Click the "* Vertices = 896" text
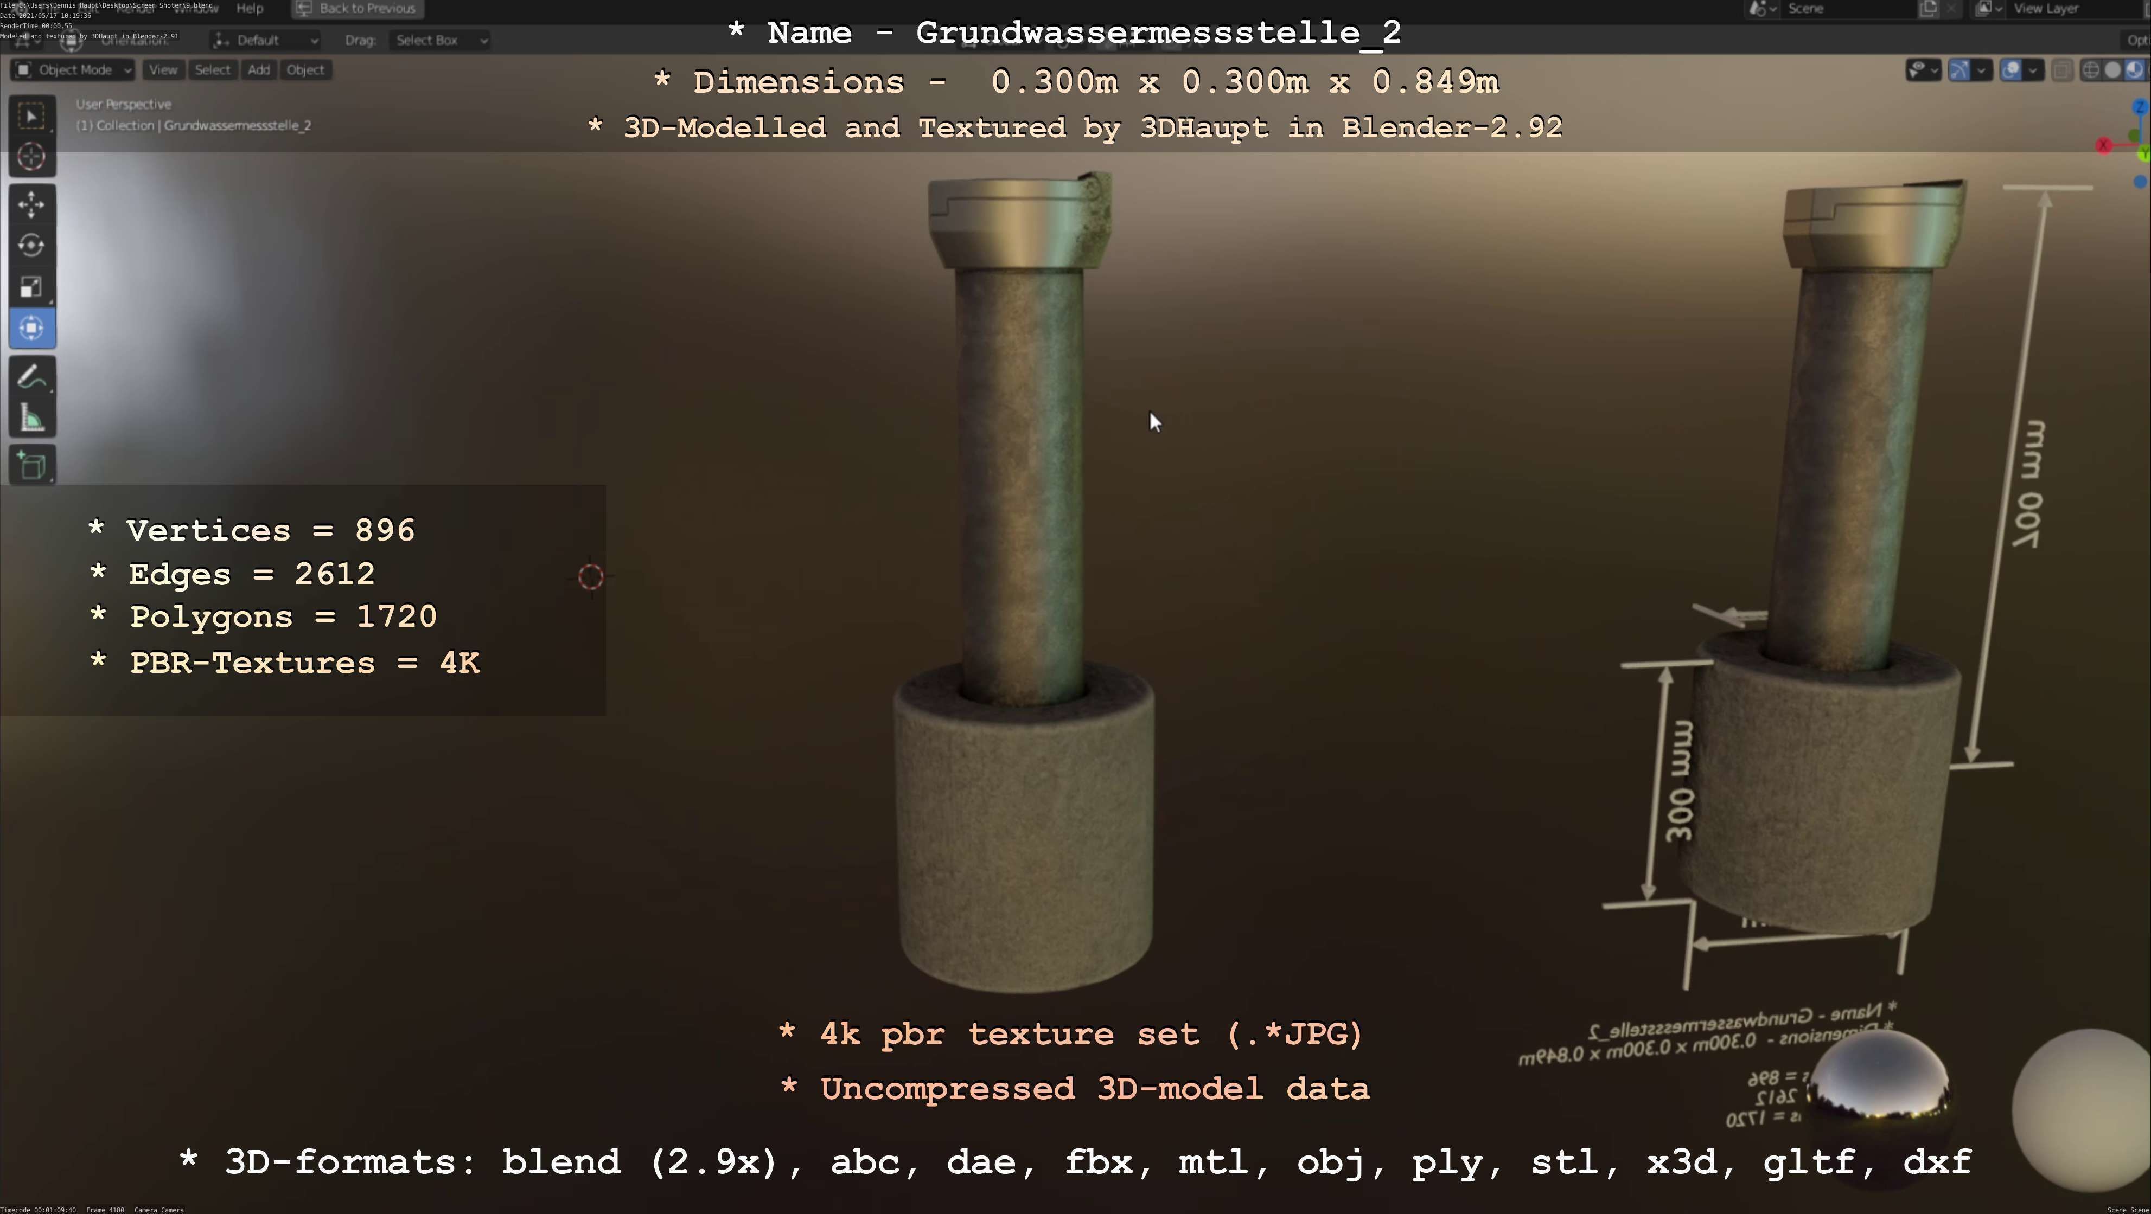 point(251,531)
